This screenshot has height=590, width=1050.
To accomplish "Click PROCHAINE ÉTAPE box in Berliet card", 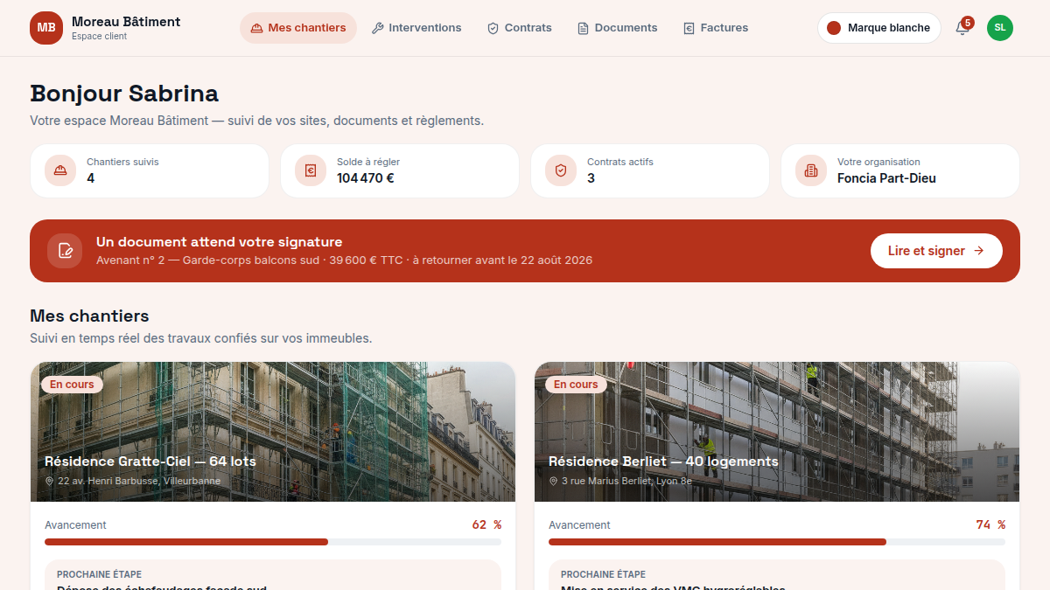I will [777, 575].
